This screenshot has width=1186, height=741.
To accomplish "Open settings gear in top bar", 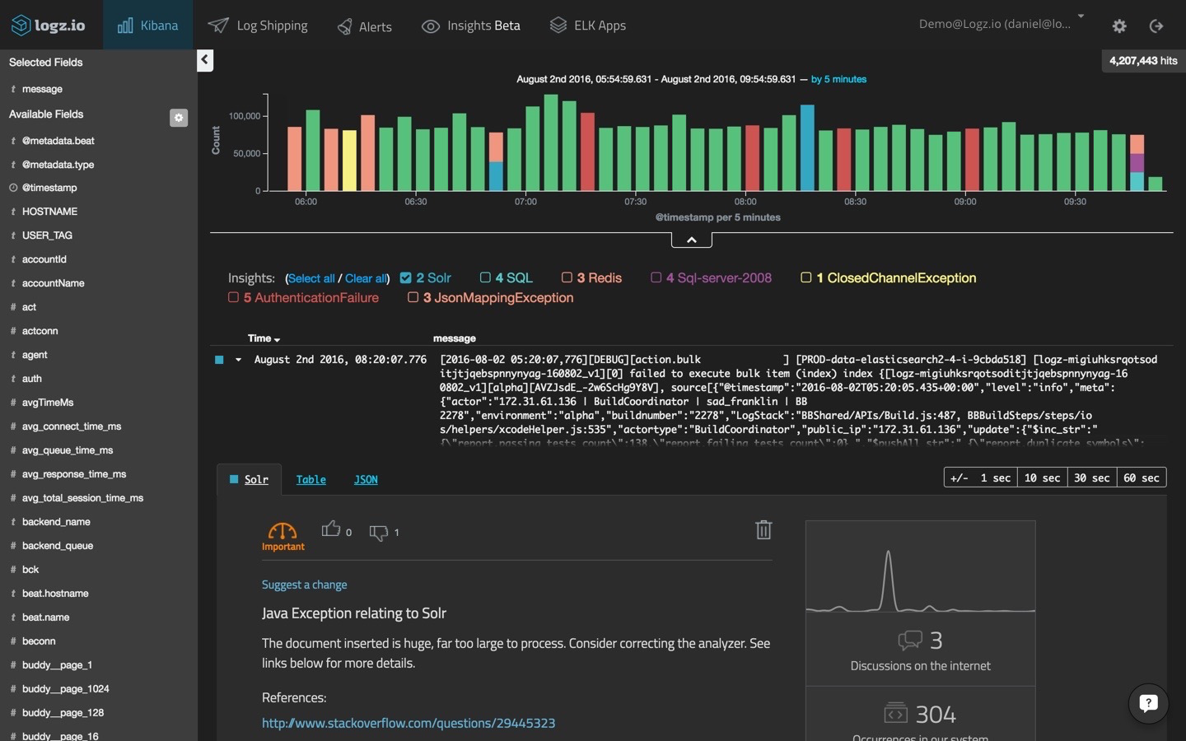I will point(1119,26).
